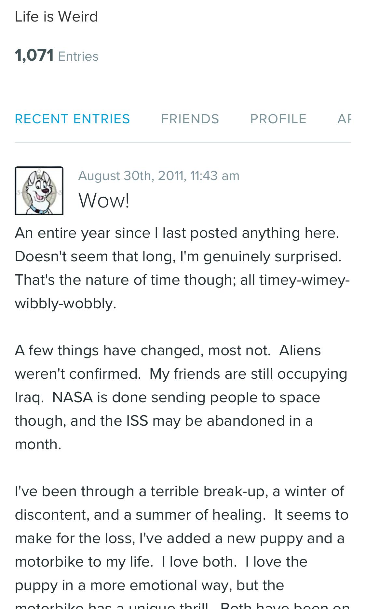This screenshot has height=609, width=366.
Task: Click the 1,071 entries count number
Action: (x=34, y=55)
